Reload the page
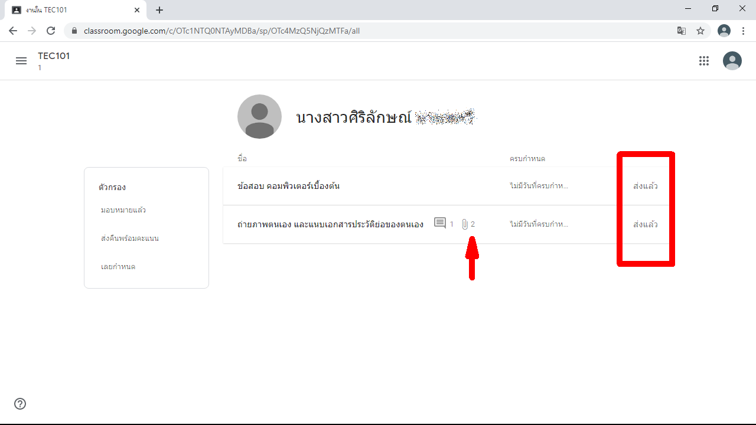The image size is (756, 425). point(51,31)
